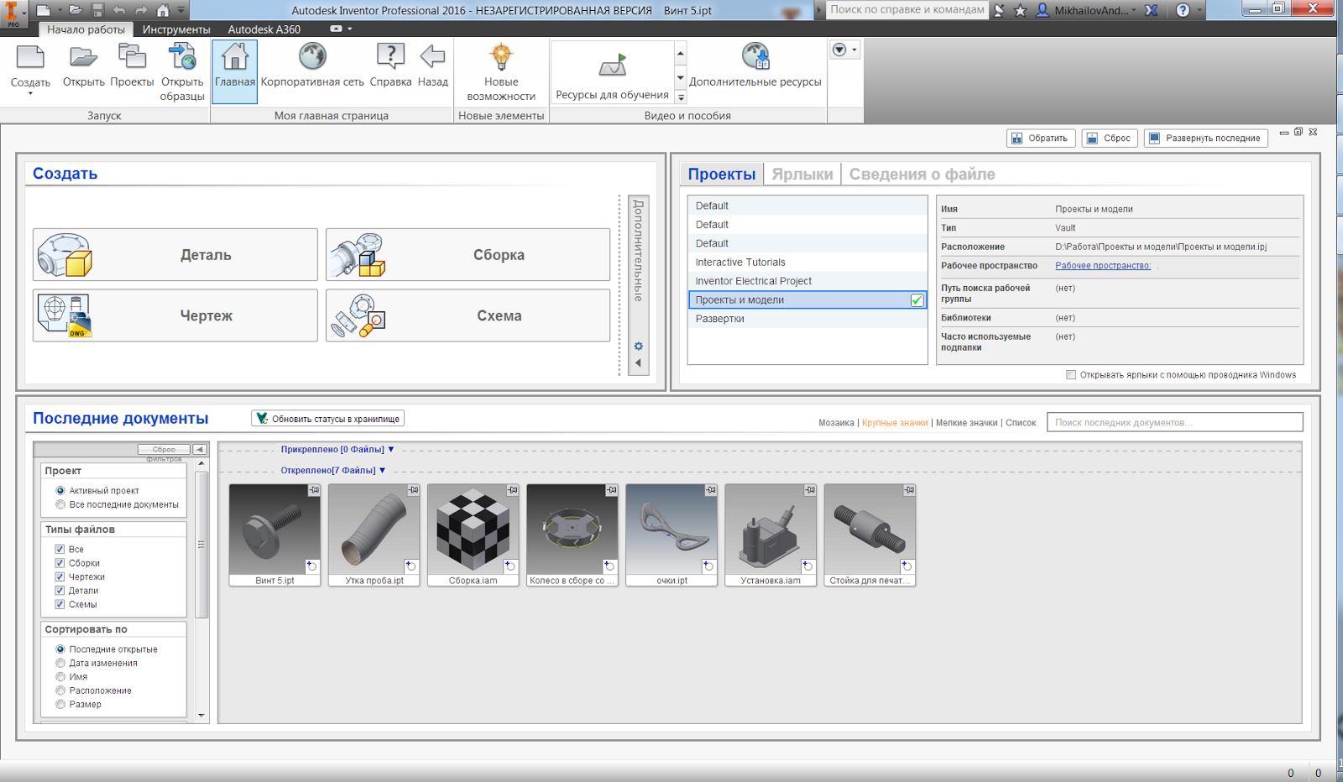Screen dimensions: 1343x782
Task: Create a new Деталь part
Action: coord(175,254)
